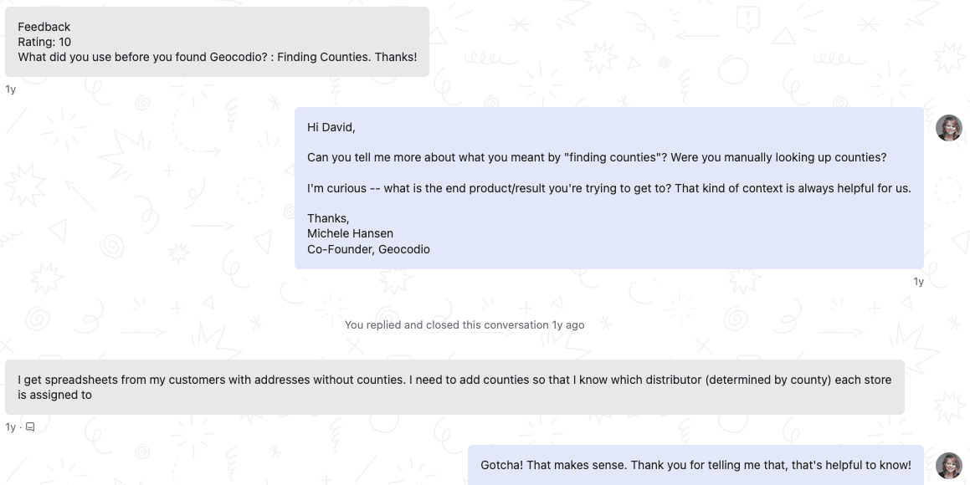This screenshot has height=485, width=970.
Task: Click the chat bubble icon beside the 1y timestamp
Action: pyautogui.click(x=29, y=427)
